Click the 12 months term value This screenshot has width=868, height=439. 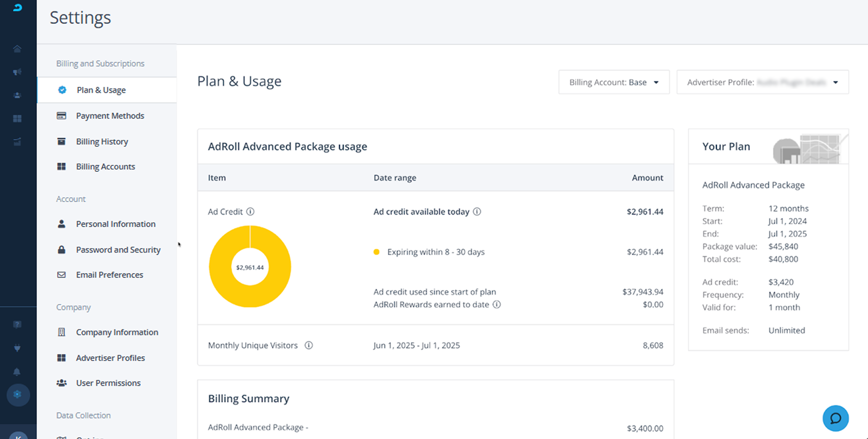click(788, 208)
